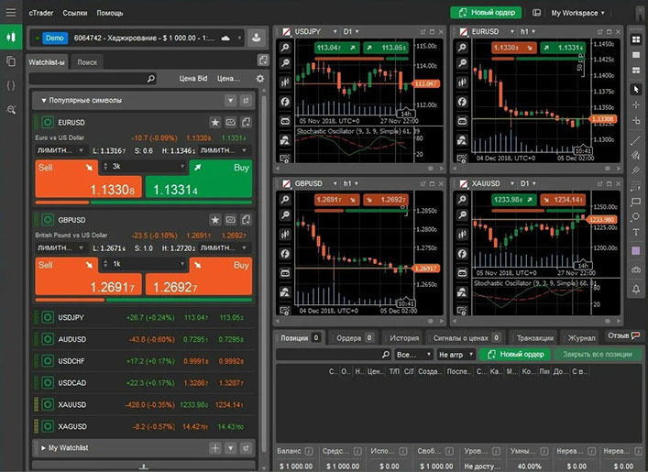Select the text tool in right toolbar
Screen dimensions: 648x472
[636, 232]
